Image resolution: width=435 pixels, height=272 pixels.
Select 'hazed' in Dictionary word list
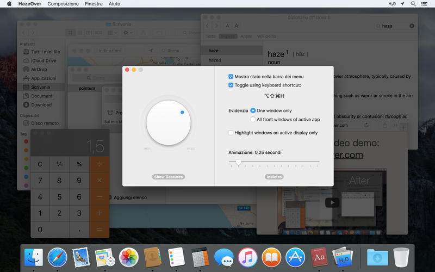pos(215,60)
